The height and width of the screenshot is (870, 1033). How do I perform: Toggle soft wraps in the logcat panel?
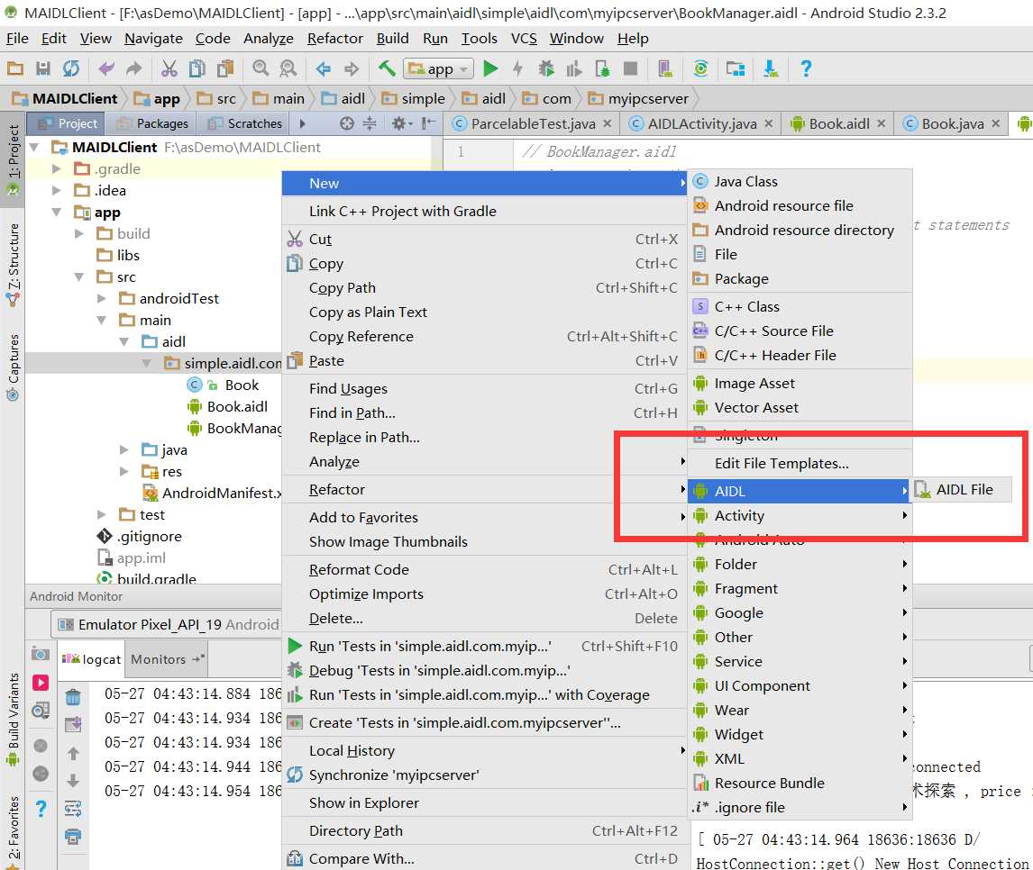(x=73, y=808)
